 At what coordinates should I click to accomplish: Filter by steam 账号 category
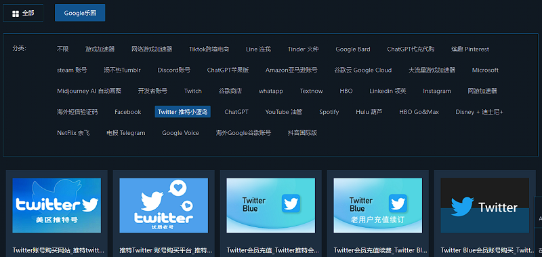72,71
